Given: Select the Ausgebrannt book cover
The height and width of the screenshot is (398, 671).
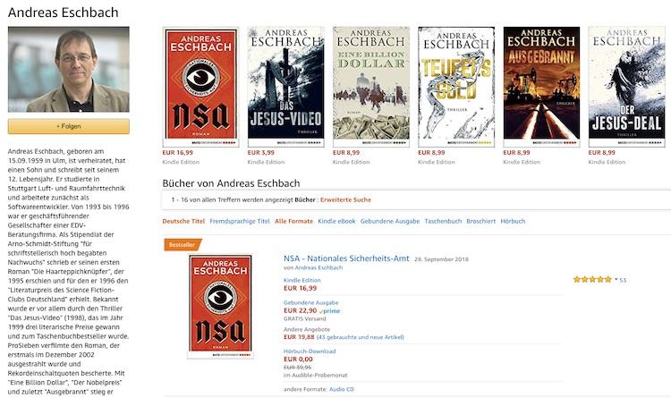Looking at the screenshot, I should pos(541,87).
